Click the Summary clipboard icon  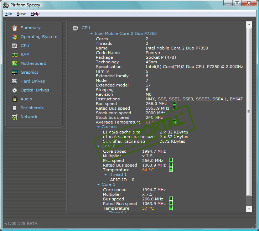click(15, 28)
